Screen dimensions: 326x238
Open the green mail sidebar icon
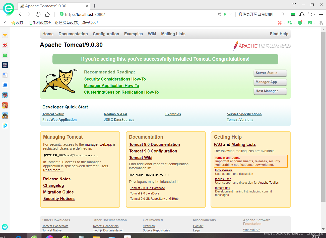(x=5, y=55)
